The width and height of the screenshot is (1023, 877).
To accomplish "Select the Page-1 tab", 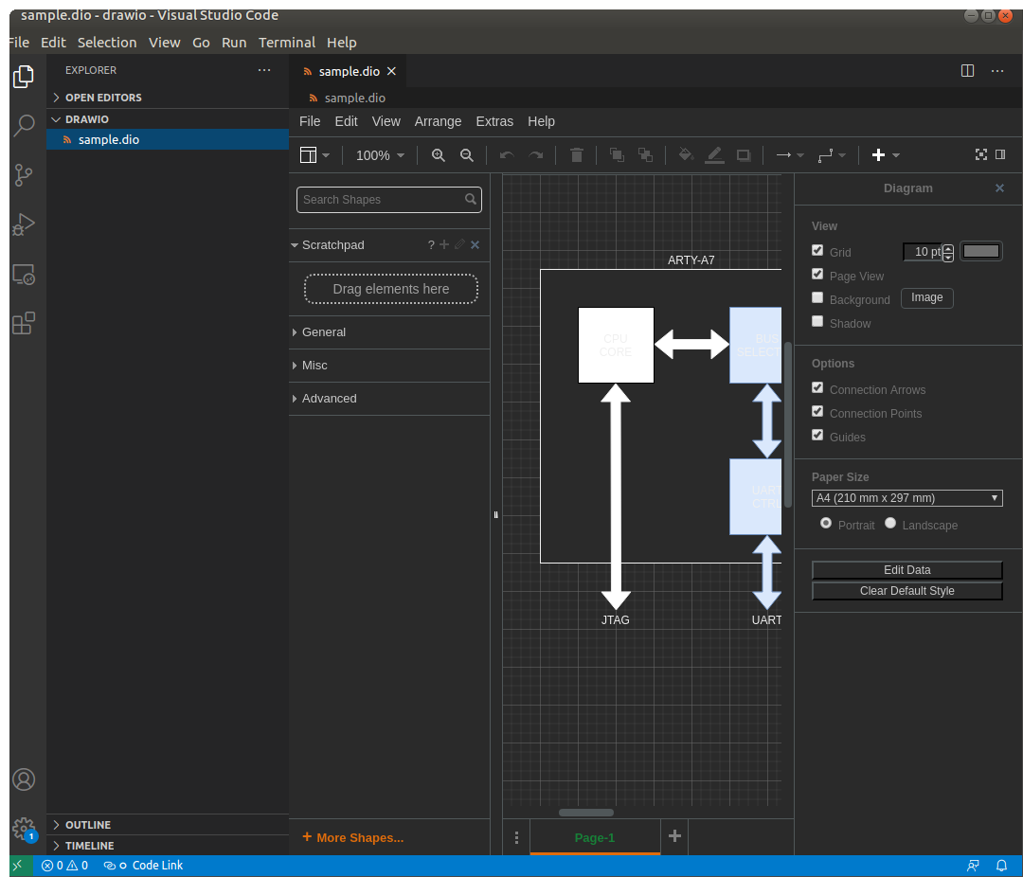I will (594, 837).
